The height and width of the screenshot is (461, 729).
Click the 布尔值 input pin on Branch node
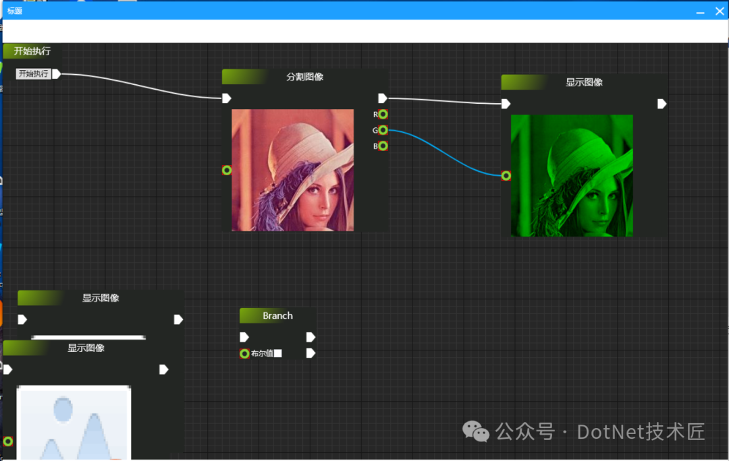(x=244, y=353)
